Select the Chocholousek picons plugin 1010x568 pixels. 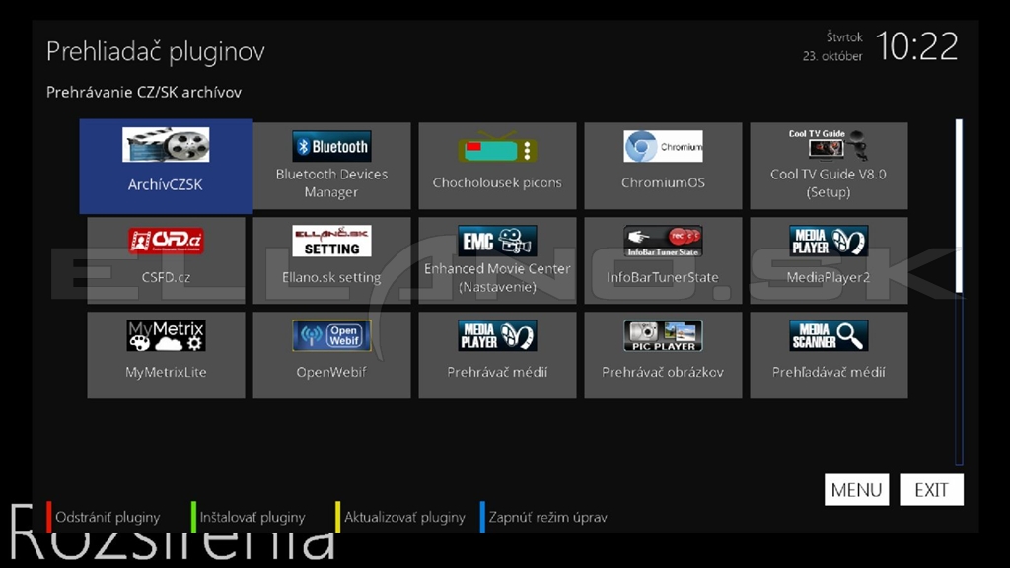click(497, 166)
